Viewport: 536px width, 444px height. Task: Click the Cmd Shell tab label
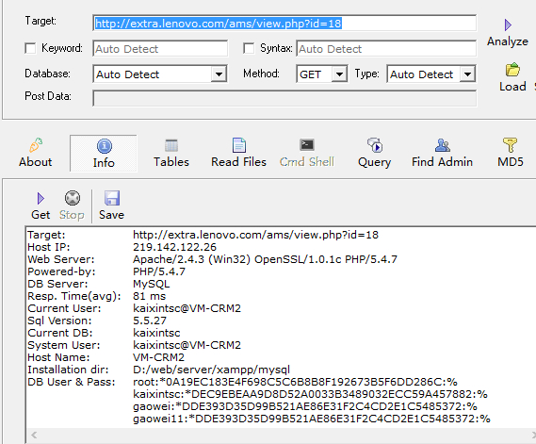307,162
